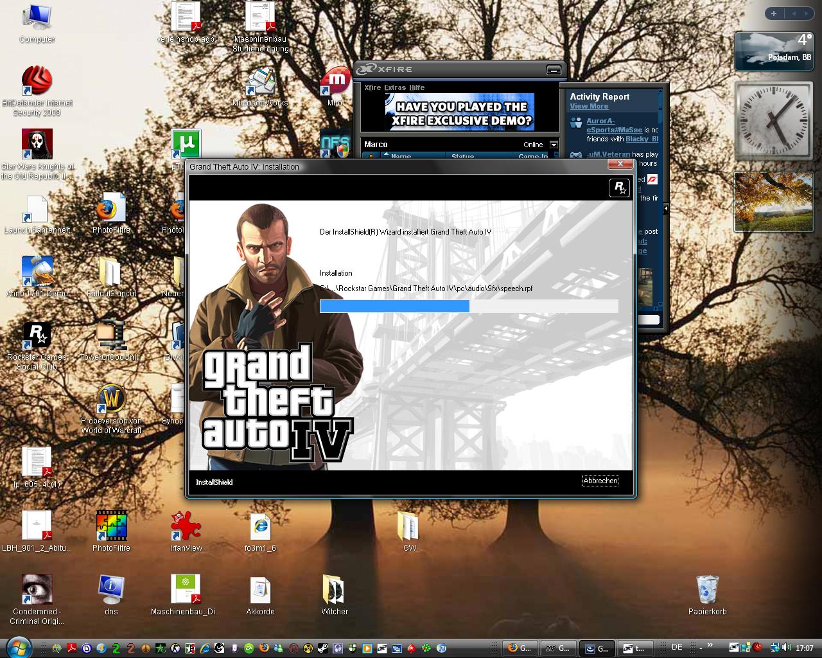Open the Blacky_Bl profile link in the Activity Report

coord(642,139)
